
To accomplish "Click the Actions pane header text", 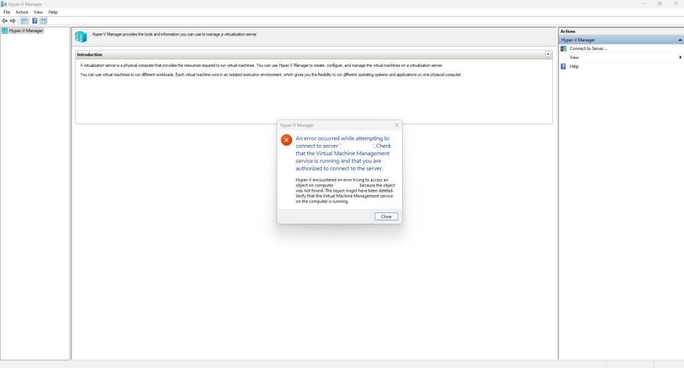I will pyautogui.click(x=568, y=31).
